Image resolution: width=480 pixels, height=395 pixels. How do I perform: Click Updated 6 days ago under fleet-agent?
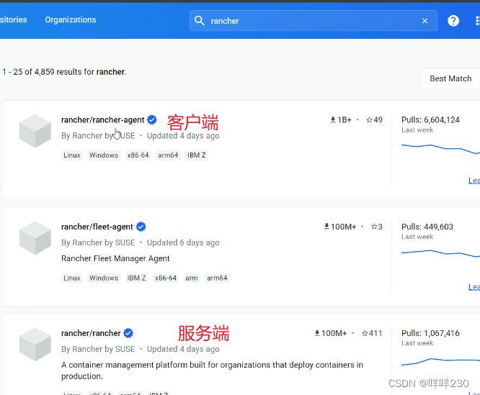183,242
